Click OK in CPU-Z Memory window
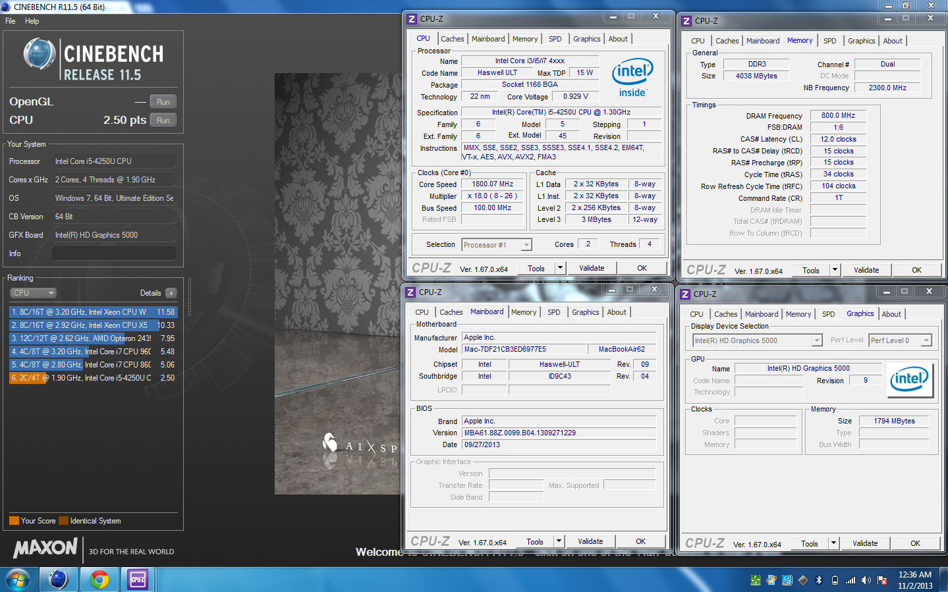The image size is (948, 592). (916, 270)
